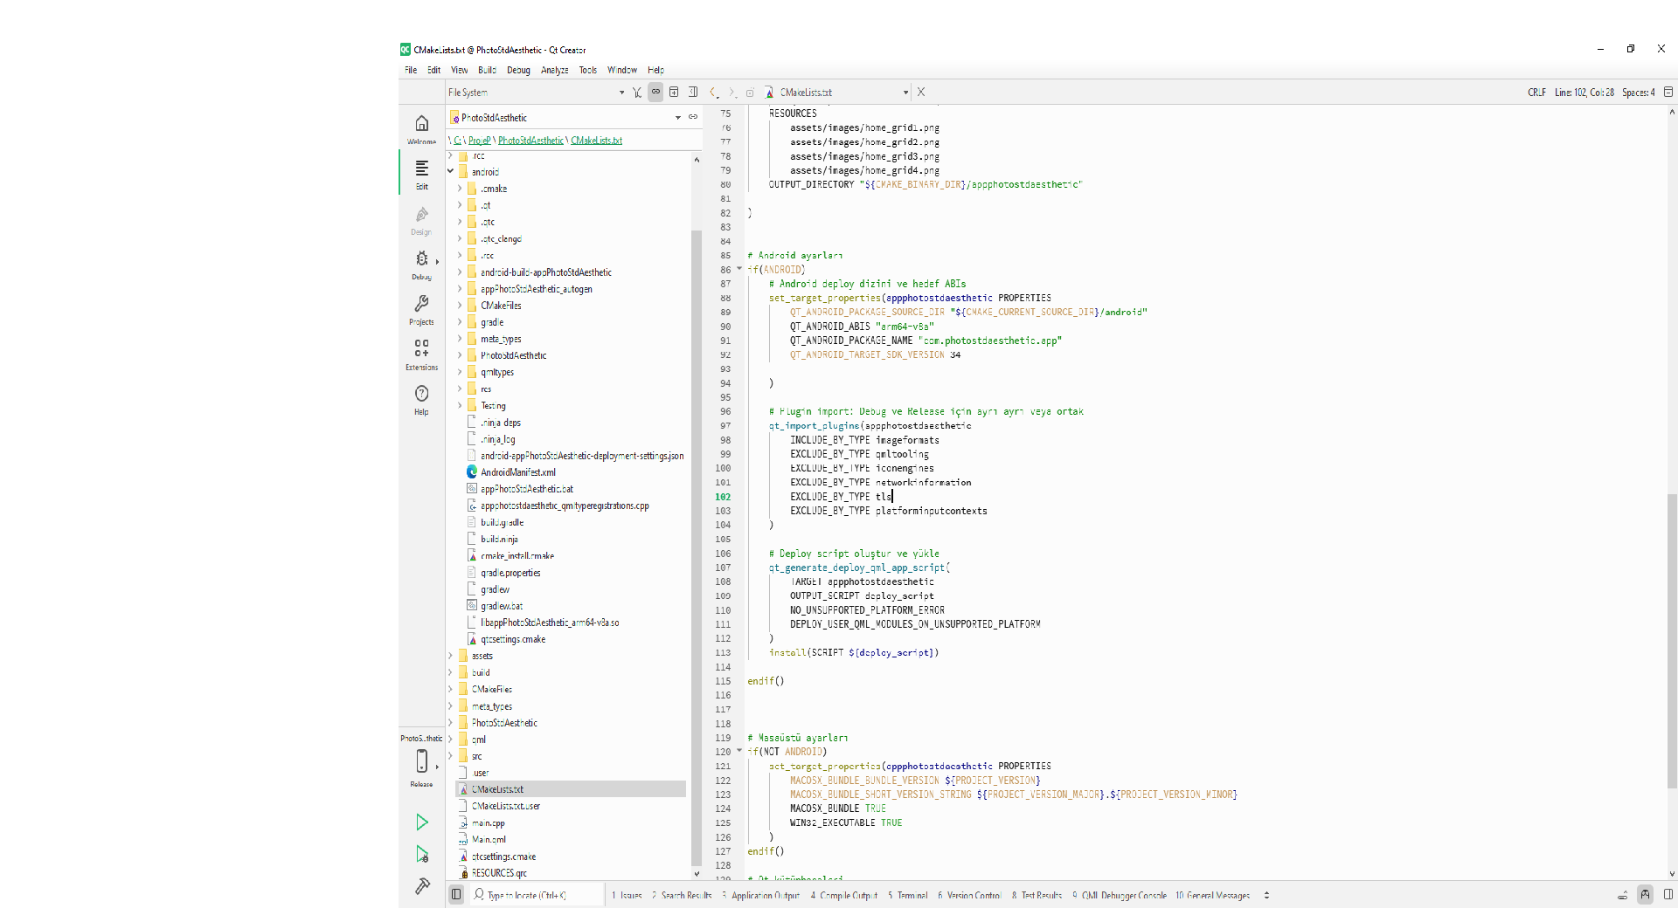Fold the if(NOT ANDROID) block at line 120
The width and height of the screenshot is (1678, 922).
click(739, 751)
